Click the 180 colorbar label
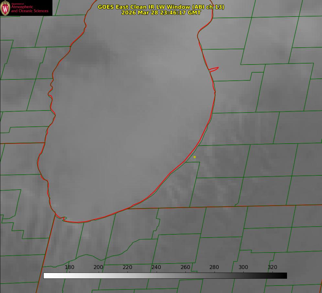This screenshot has height=293, width=322. coord(69,267)
